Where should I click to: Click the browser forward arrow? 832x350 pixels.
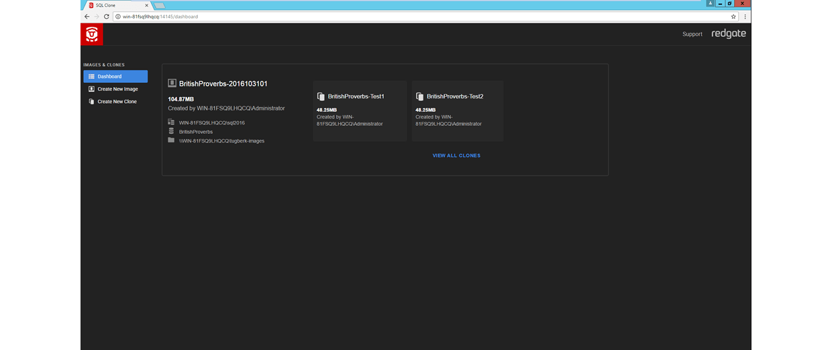(x=97, y=16)
